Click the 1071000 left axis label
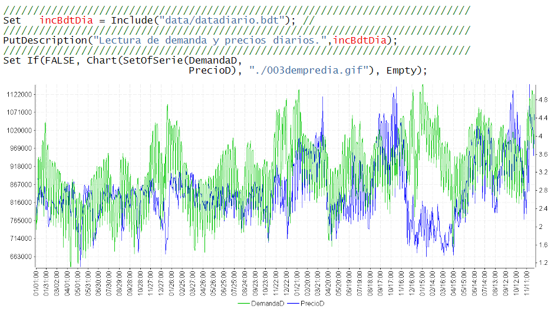 [x=19, y=112]
